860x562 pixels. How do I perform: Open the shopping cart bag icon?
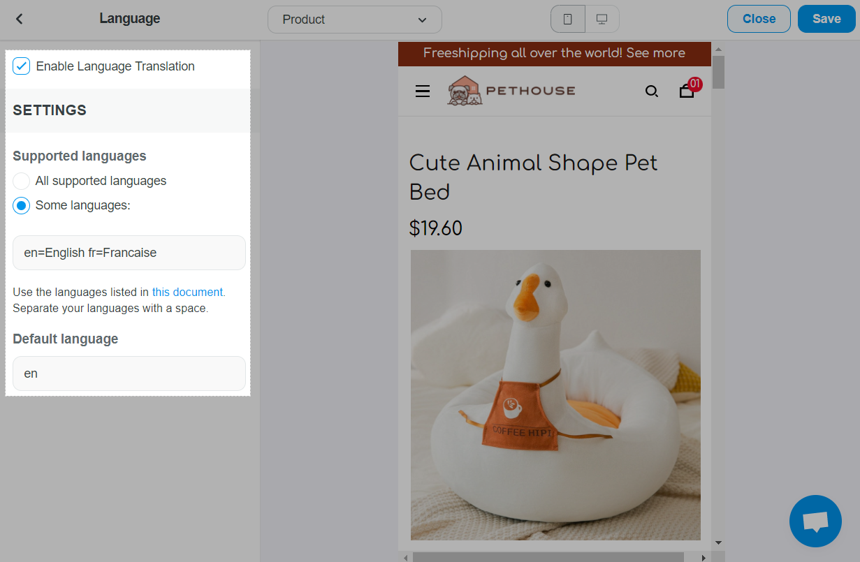pyautogui.click(x=687, y=90)
